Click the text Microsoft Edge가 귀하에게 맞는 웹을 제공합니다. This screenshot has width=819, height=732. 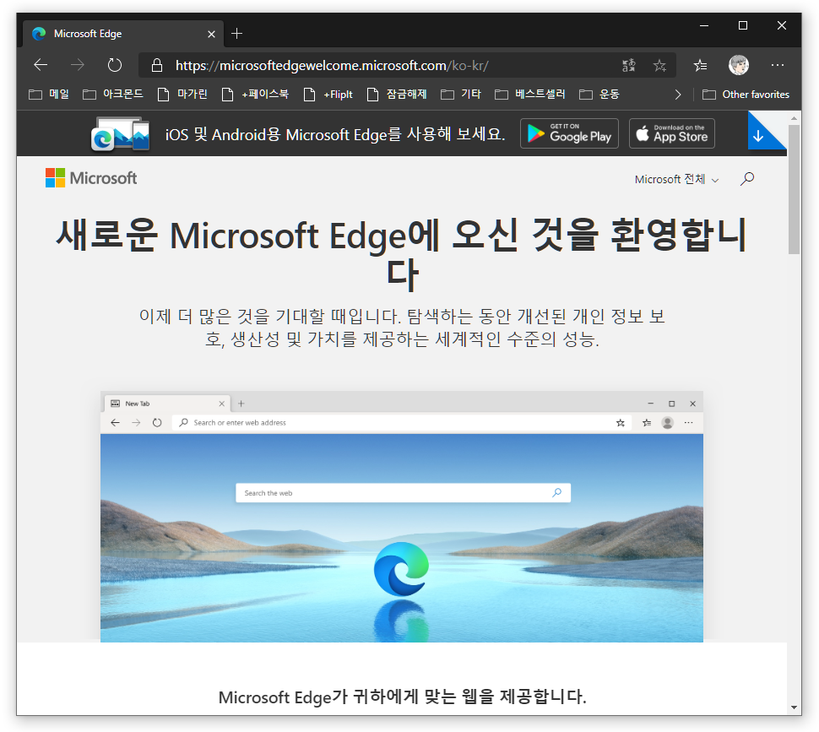coord(402,697)
